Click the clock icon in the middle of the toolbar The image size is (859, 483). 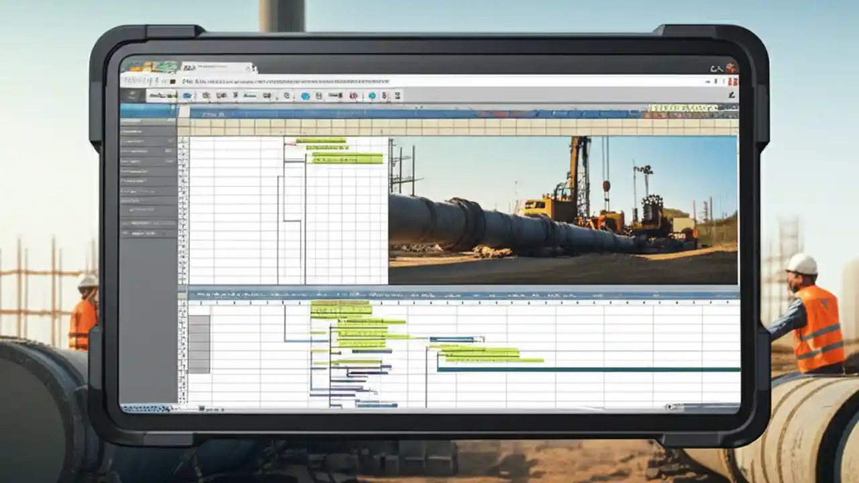click(x=286, y=96)
